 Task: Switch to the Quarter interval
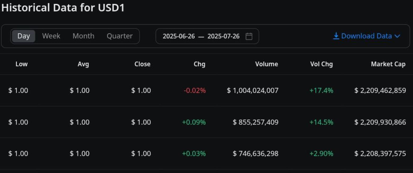[120, 36]
